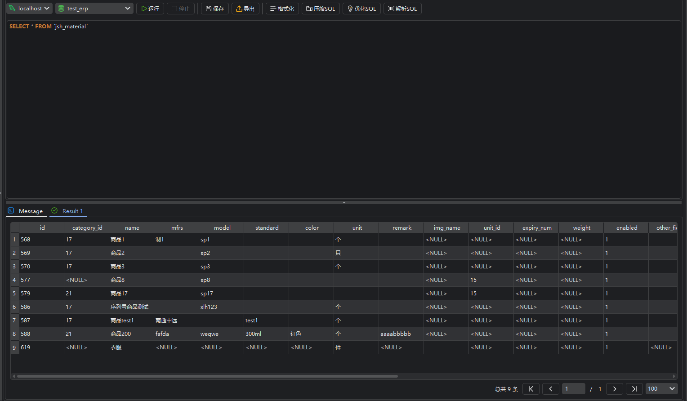Viewport: 687px width, 401px height.
Task: Format the SQL with 格式化
Action: (282, 9)
